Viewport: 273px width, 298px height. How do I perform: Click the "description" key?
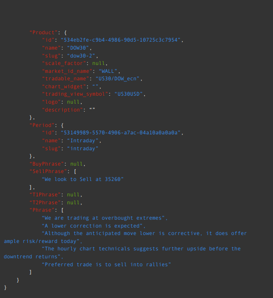point(62,110)
